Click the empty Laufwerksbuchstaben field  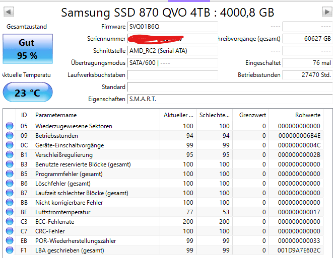point(173,75)
